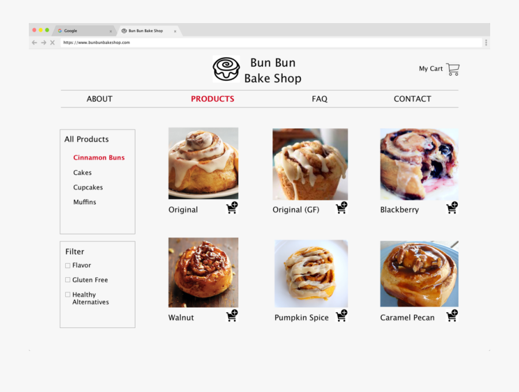Add Original (GF) bun to cart

click(341, 208)
